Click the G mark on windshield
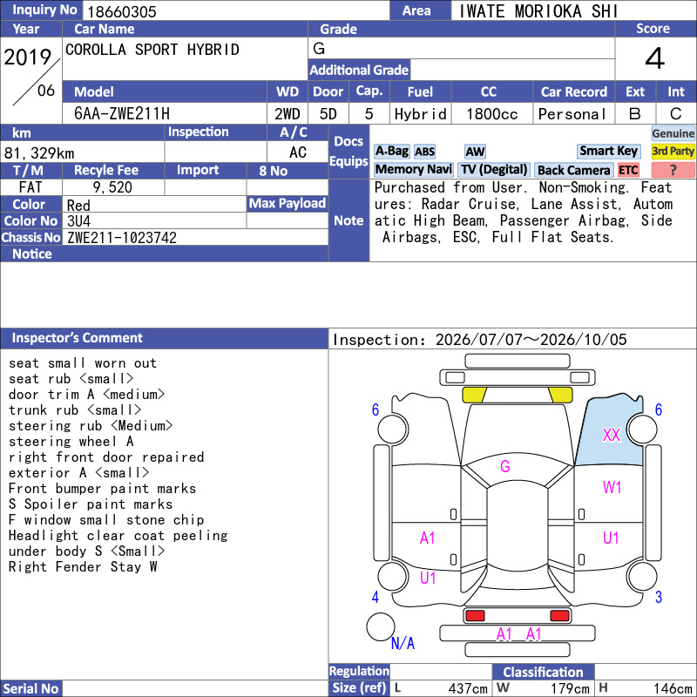Screen dimensions: 697x697 tap(505, 466)
